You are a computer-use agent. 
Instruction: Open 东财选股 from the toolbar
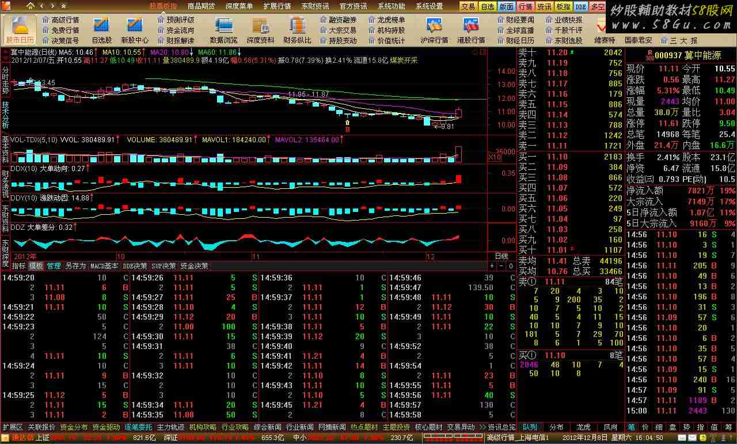[564, 40]
